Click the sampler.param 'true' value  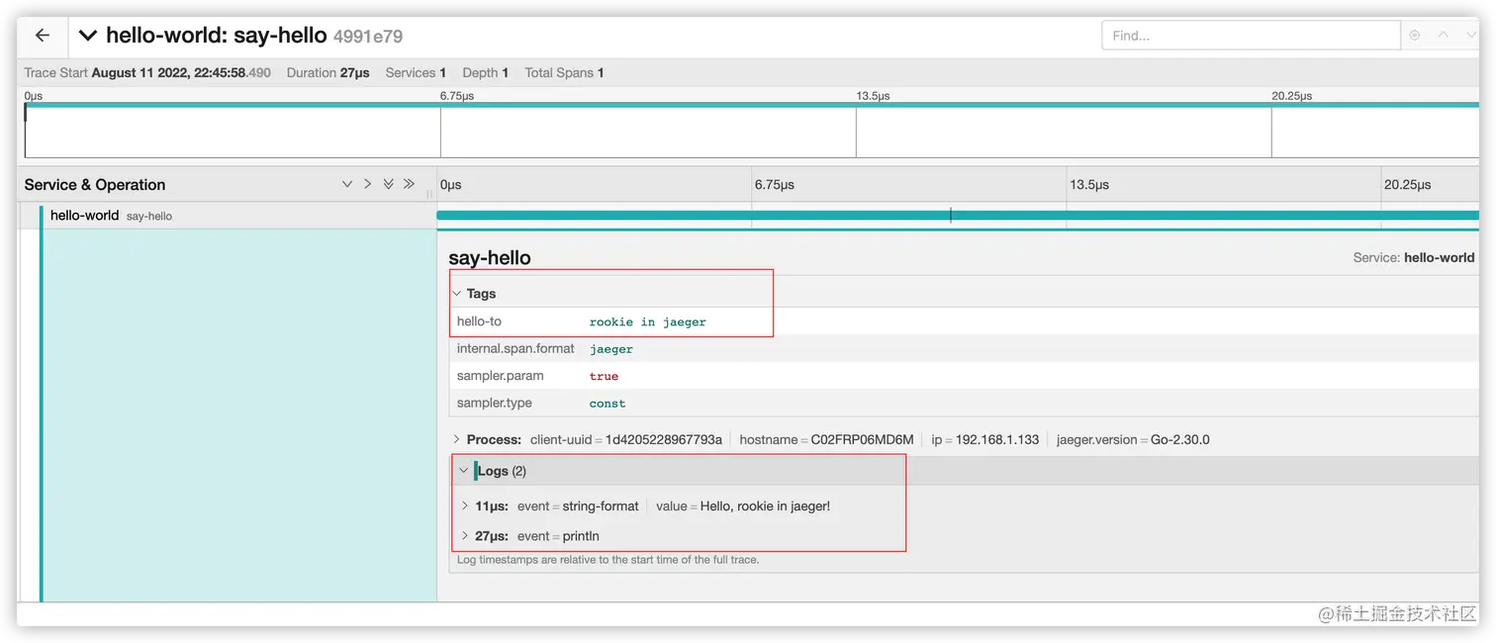coord(604,376)
